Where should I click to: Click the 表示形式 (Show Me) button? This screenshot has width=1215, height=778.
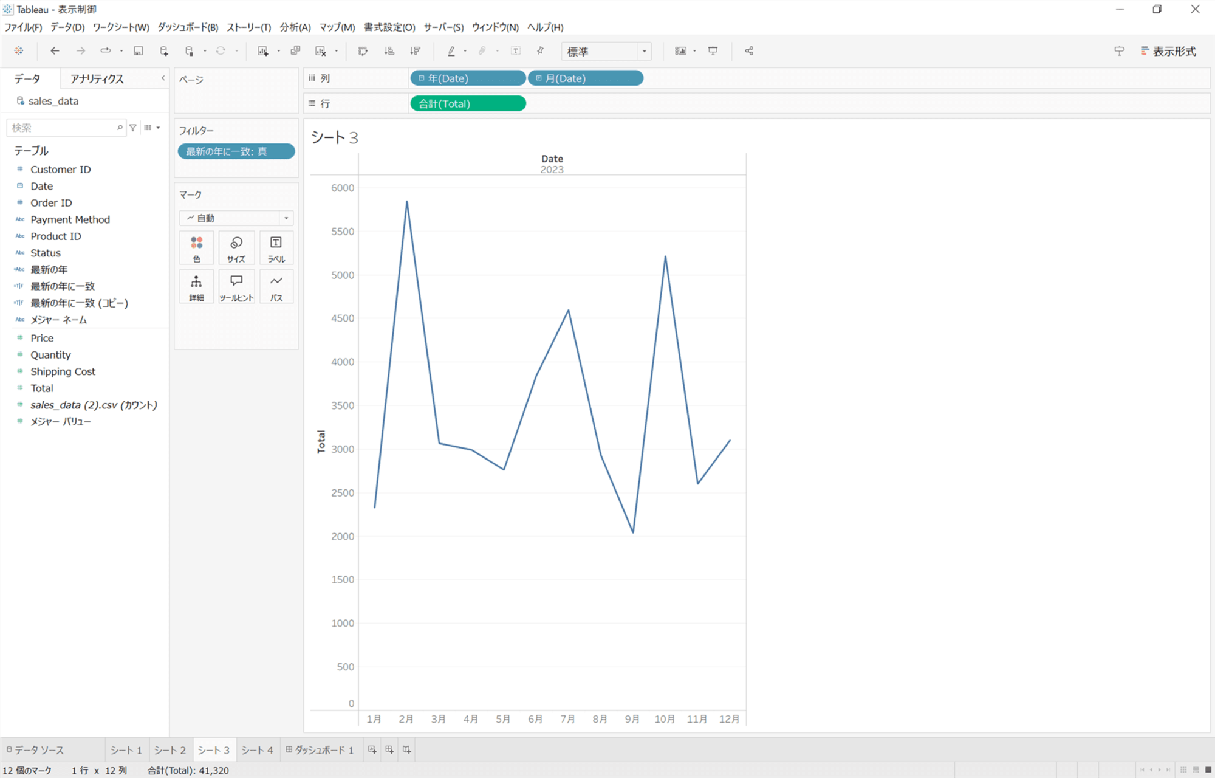[1168, 52]
